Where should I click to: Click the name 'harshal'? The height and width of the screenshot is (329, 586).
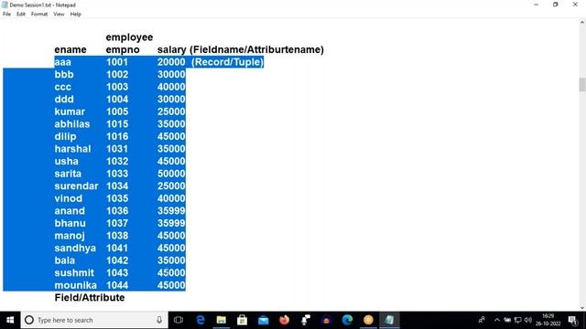pos(72,149)
